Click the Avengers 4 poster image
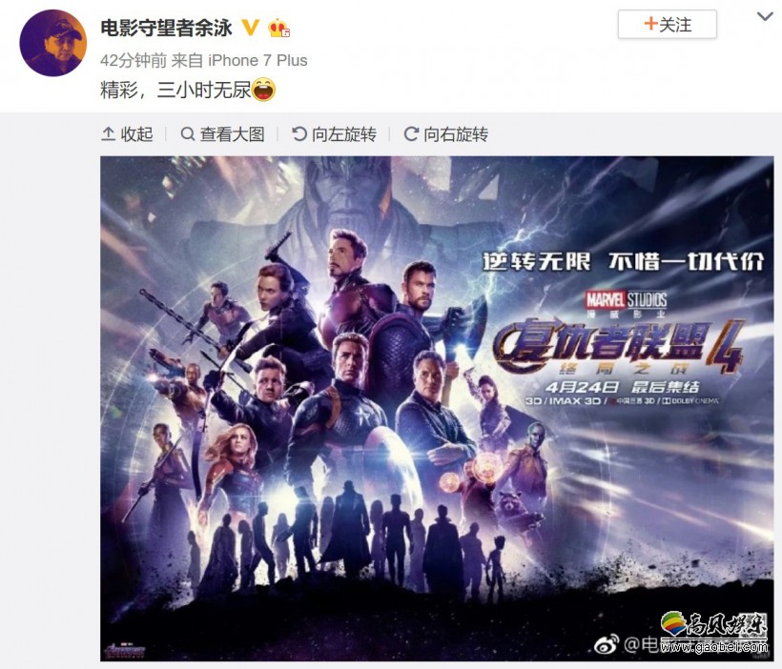782x669 pixels. (x=437, y=409)
